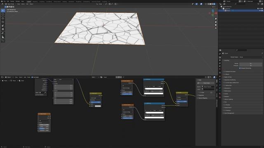264x148 pixels.
Task: Enable the Bloom checkbox
Action: (225, 74)
